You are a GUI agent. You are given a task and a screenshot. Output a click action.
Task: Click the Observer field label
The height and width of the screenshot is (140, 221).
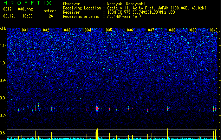71,4
